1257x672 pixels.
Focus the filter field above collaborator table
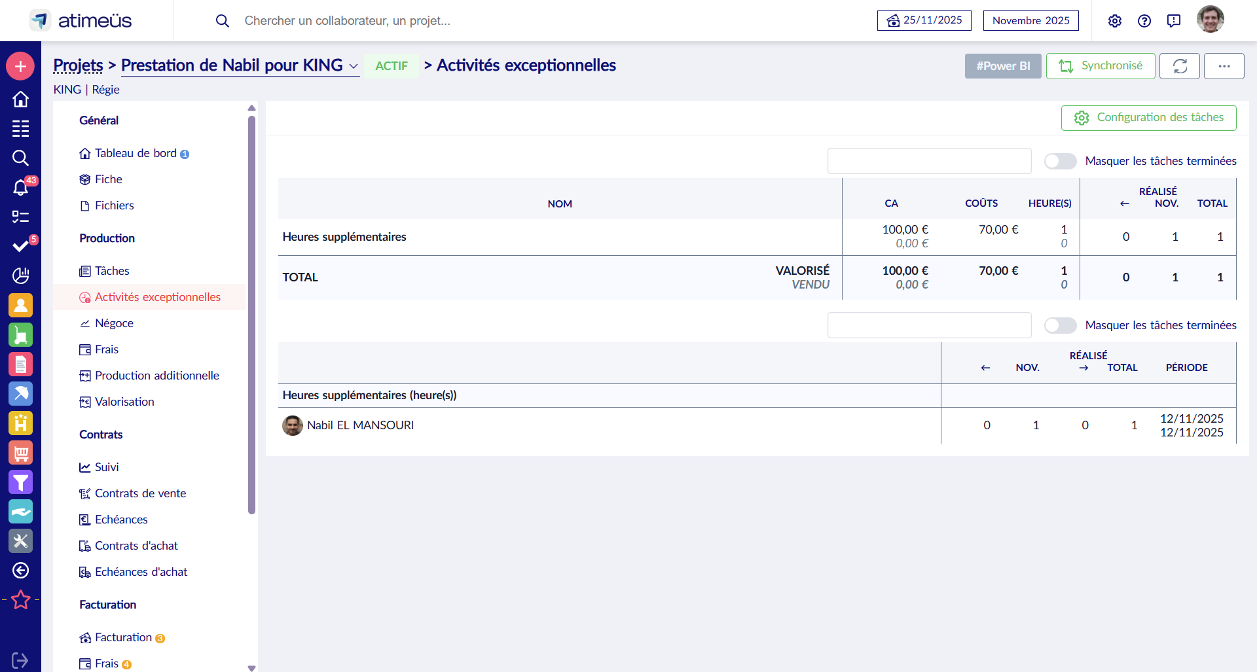[929, 325]
